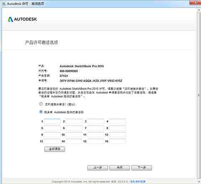The height and width of the screenshot is (184, 201).
Task: Open the privacy protection policy link
Action: tap(137, 181)
